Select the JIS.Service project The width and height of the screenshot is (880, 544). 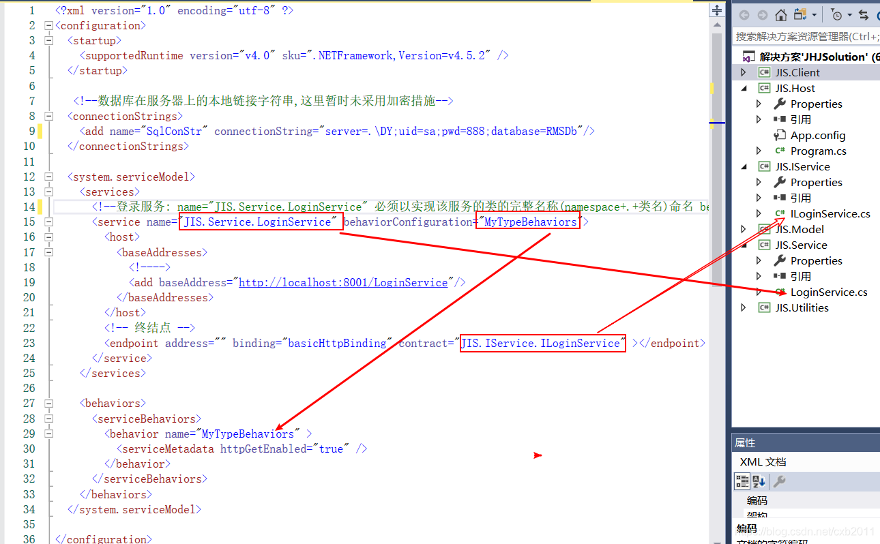click(x=801, y=245)
